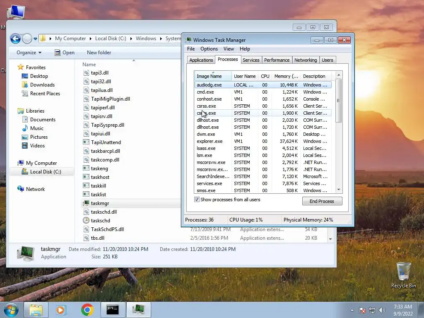Select Network in navigation pane
Screen dimensions: 424x318
pos(36,189)
